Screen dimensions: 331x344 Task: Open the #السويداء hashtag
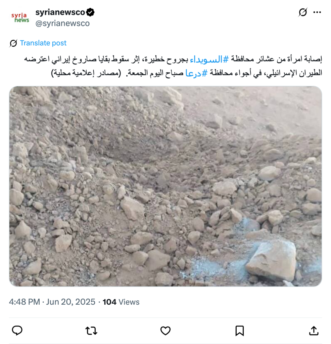(x=209, y=59)
